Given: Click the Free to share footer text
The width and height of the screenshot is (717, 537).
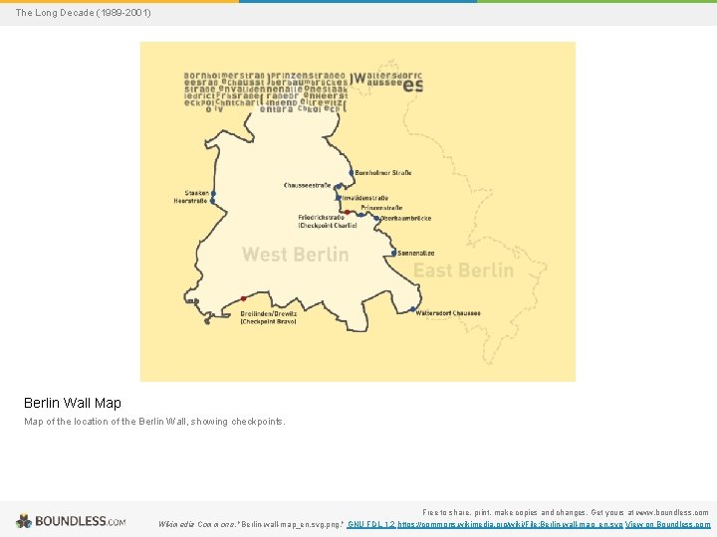Looking at the screenshot, I should 566,513.
